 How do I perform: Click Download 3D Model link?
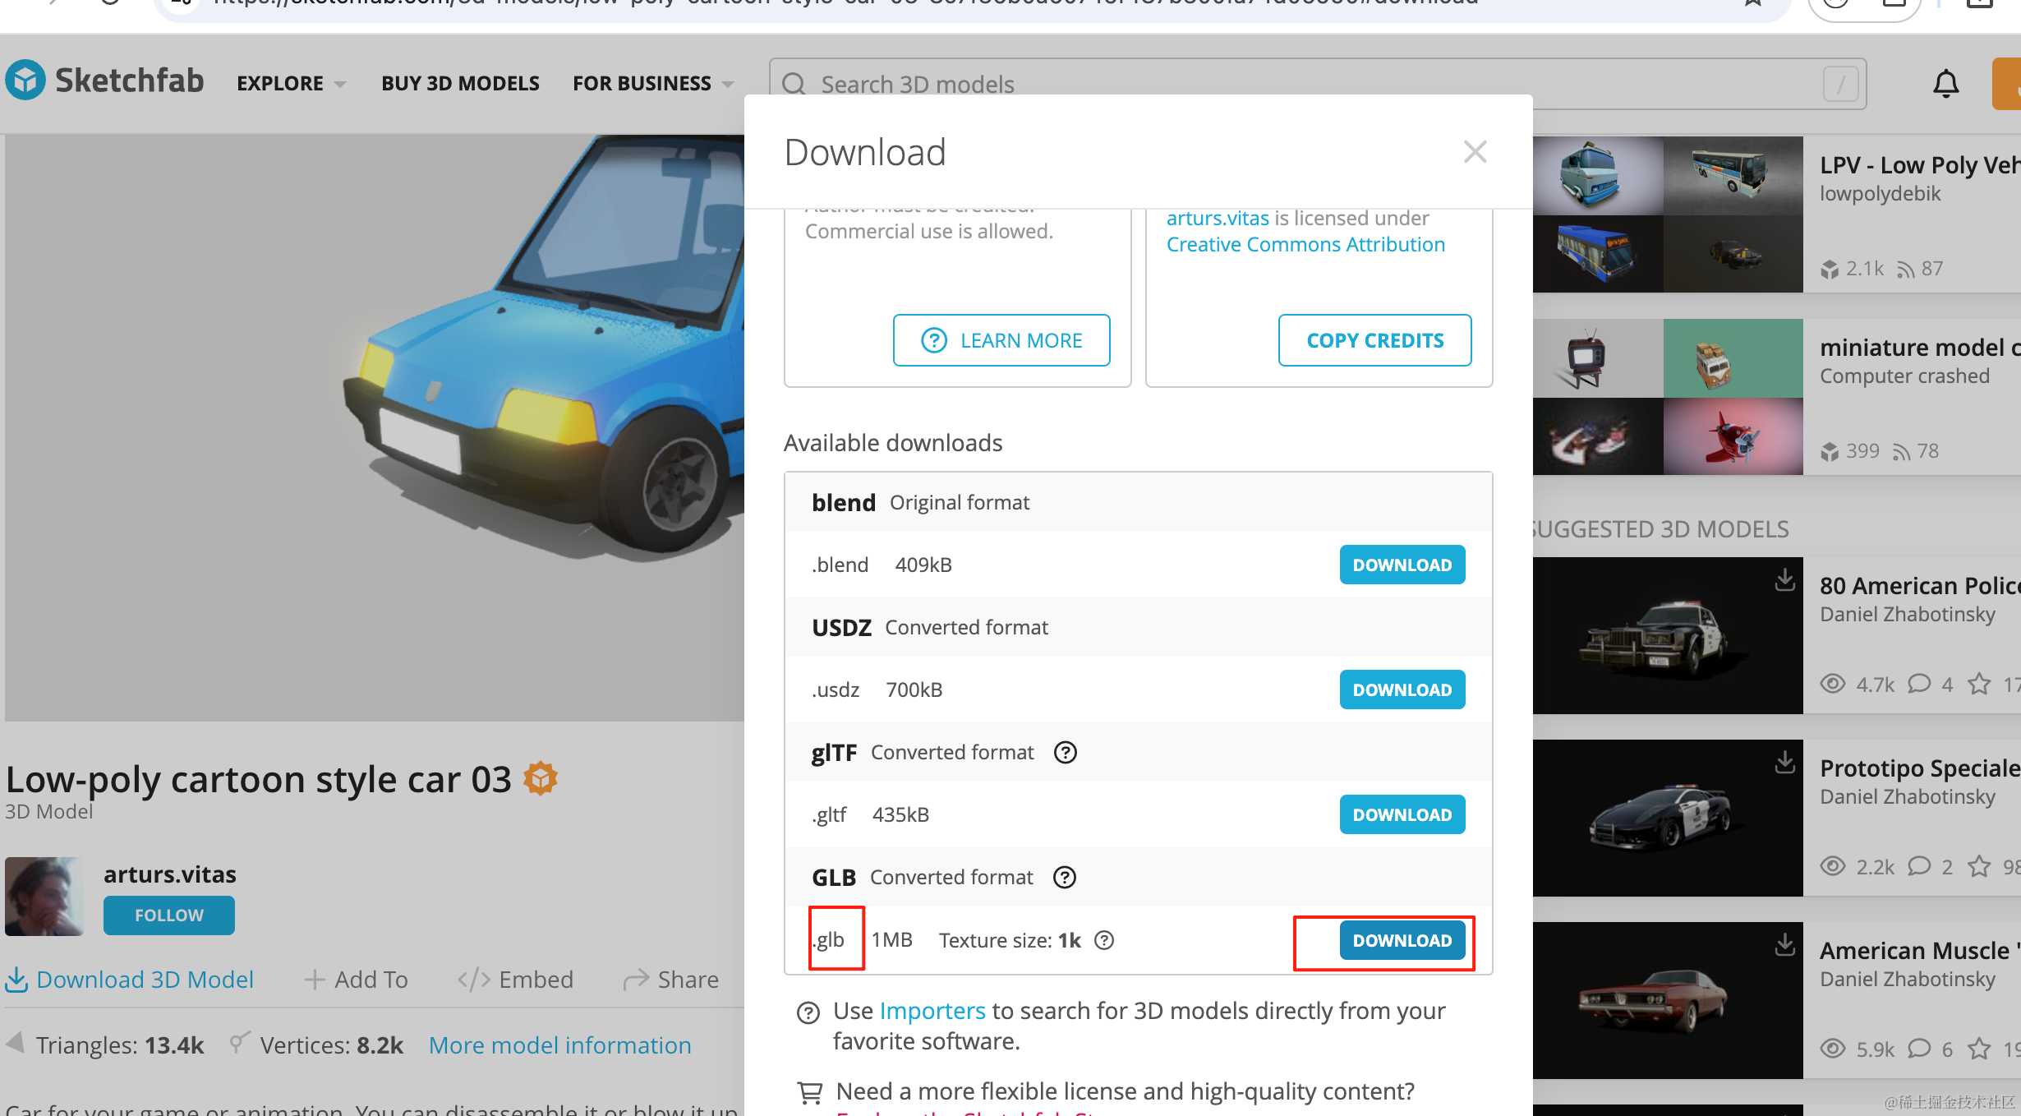click(130, 980)
